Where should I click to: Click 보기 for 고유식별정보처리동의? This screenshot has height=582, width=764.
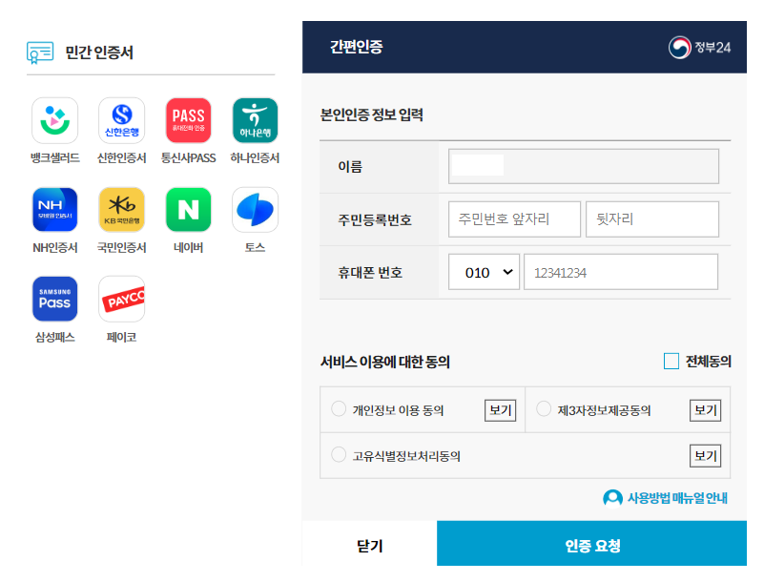[x=706, y=456]
